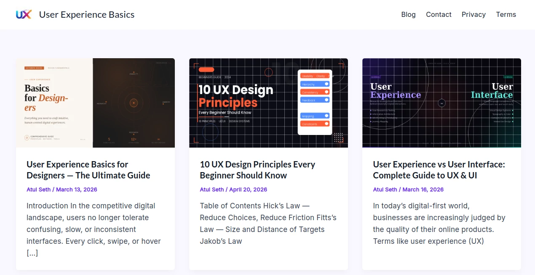Click excerpt starting "Table of Contents Hick's Law"
The width and height of the screenshot is (535, 275).
pos(268,224)
